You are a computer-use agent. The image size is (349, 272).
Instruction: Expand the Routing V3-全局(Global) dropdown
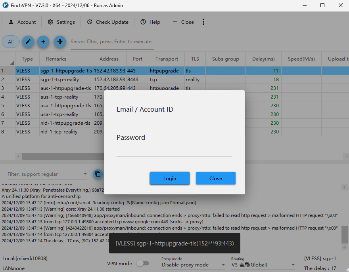pos(263,264)
